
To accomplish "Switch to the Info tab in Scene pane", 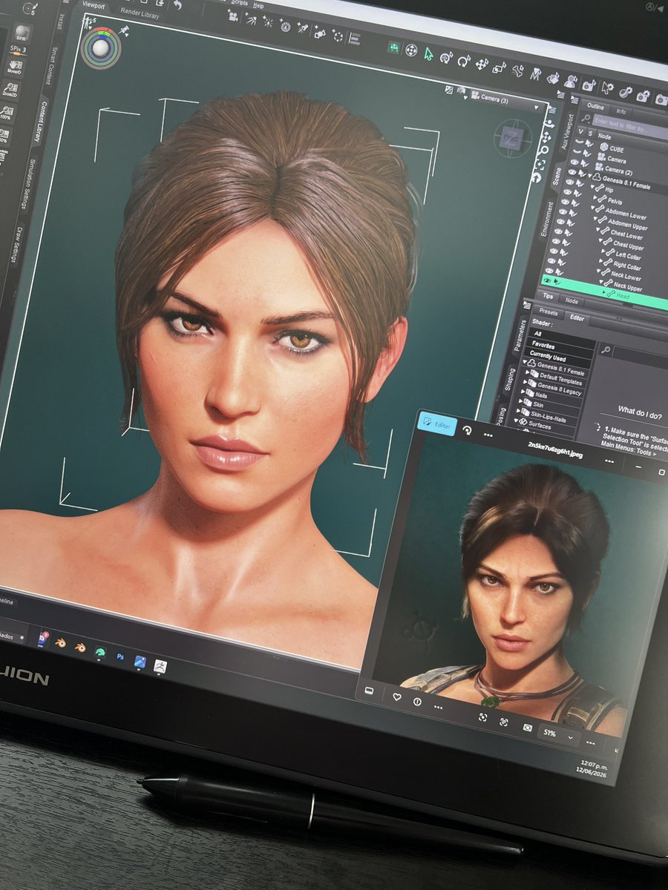I will [621, 111].
